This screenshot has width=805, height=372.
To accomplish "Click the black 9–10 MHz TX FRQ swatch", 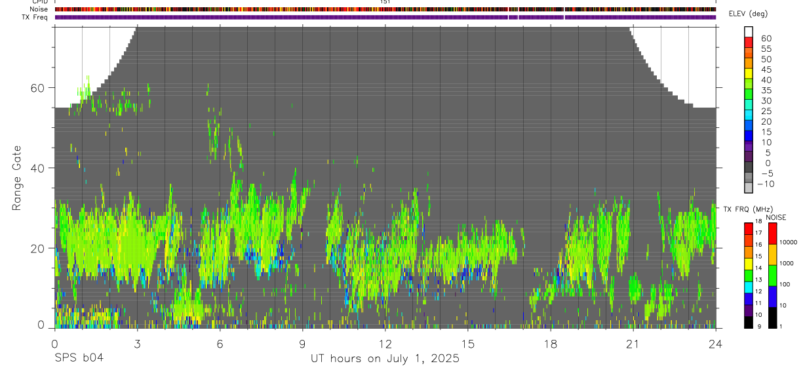I will tap(749, 322).
